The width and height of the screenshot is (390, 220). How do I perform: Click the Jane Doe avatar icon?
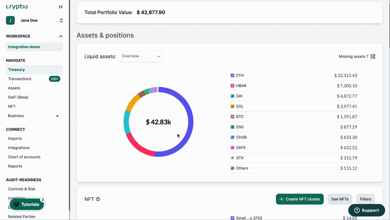click(x=10, y=20)
